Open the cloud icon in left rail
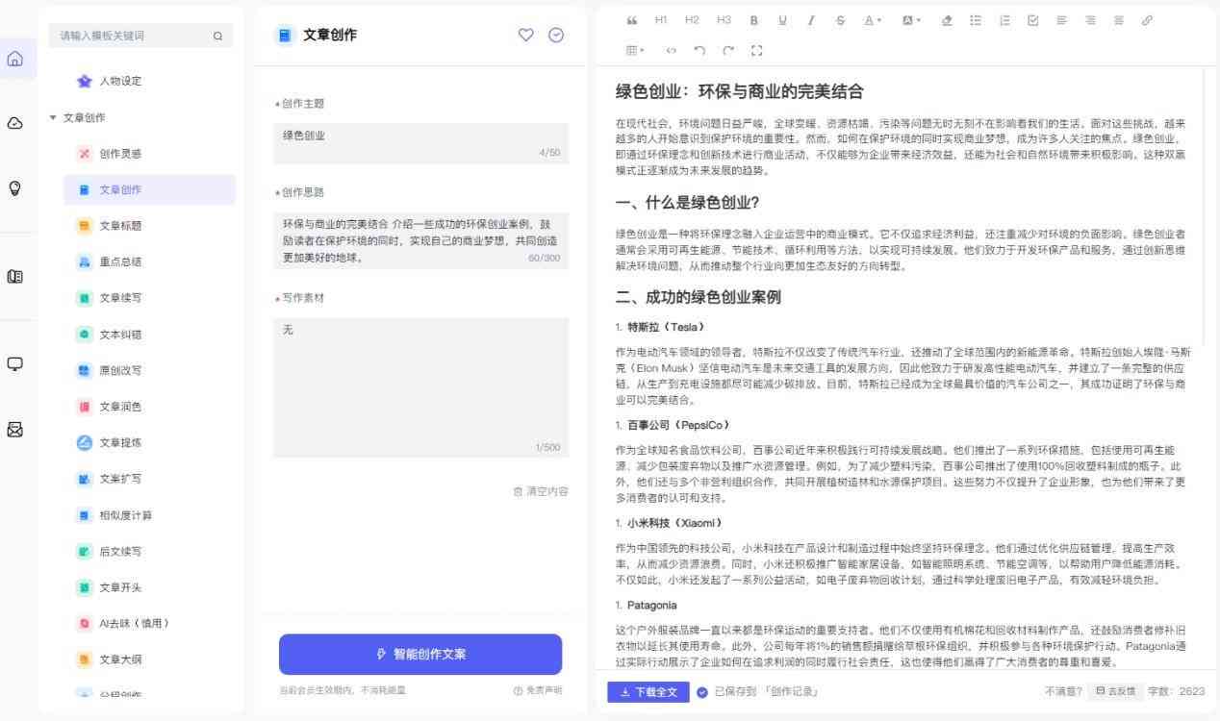1220x721 pixels. [15, 123]
